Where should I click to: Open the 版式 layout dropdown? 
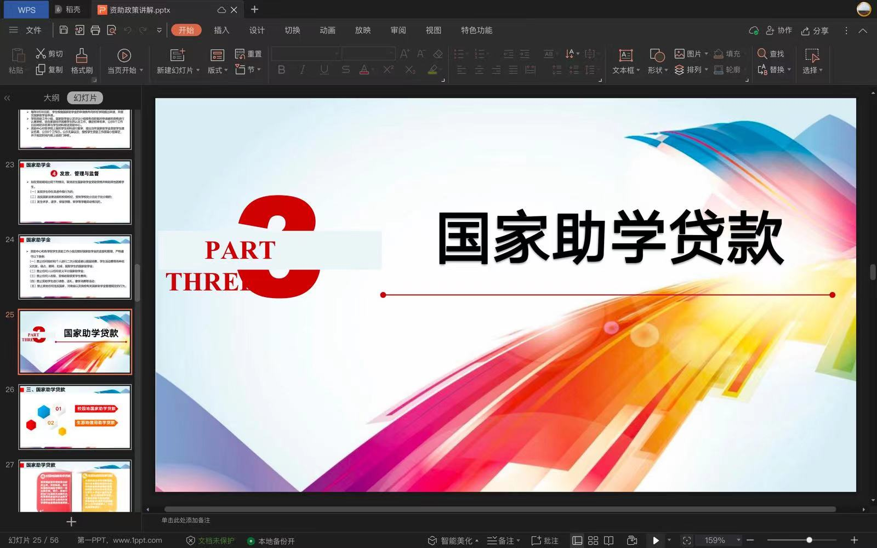pyautogui.click(x=218, y=70)
